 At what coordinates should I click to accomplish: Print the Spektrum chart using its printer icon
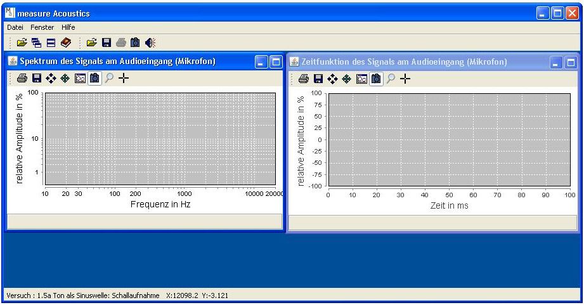22,79
